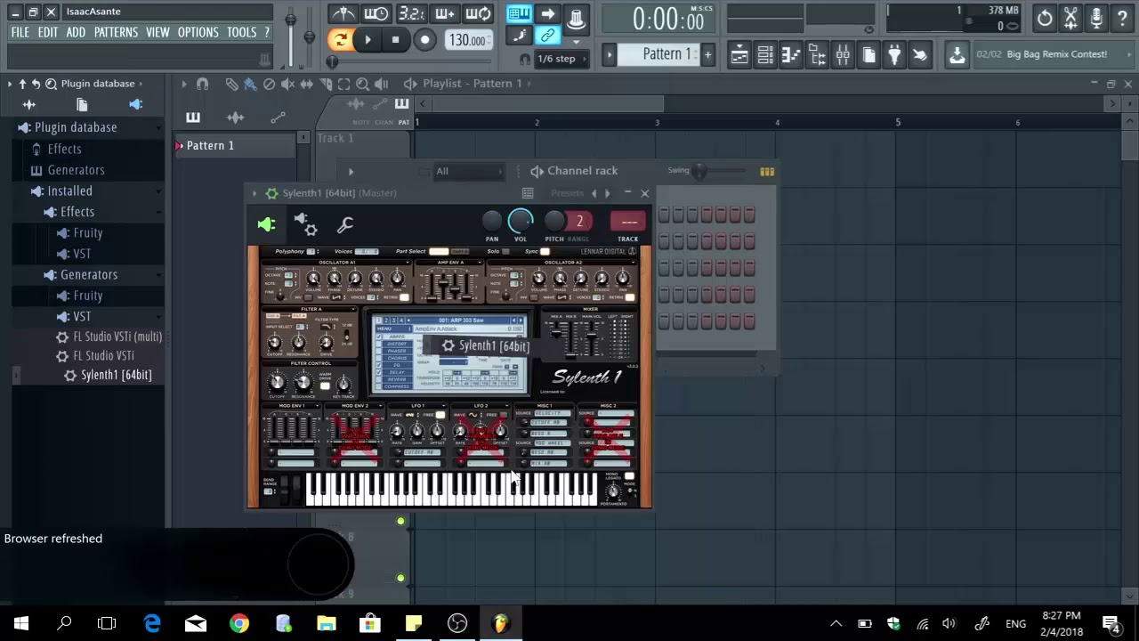Collapse the Installed folder

69,191
